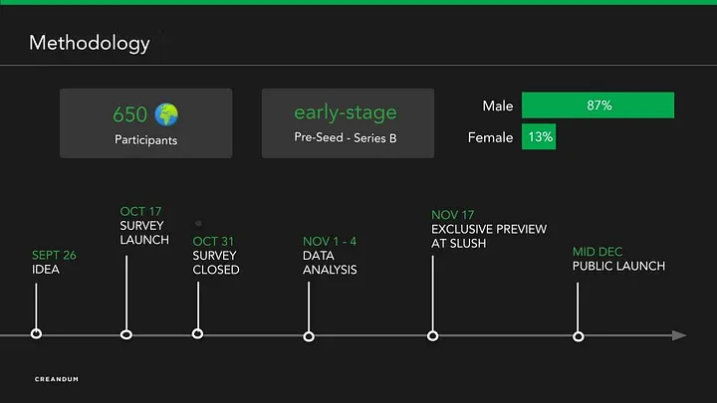Click the Male label beside the bar
717x403 pixels.
point(497,105)
